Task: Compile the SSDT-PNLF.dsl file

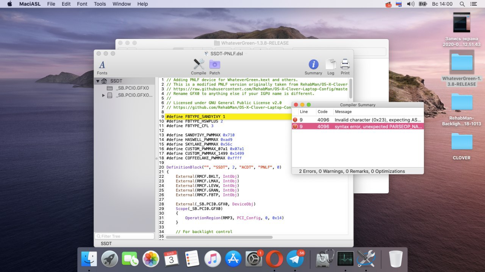Action: click(199, 67)
